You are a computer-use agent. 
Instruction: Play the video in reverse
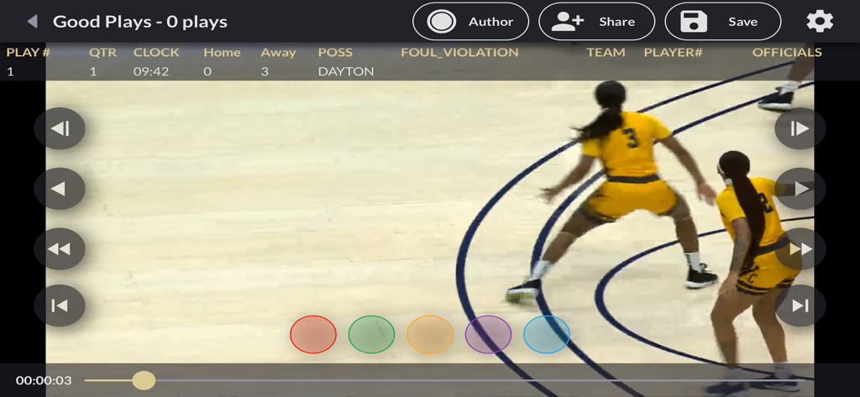[60, 189]
